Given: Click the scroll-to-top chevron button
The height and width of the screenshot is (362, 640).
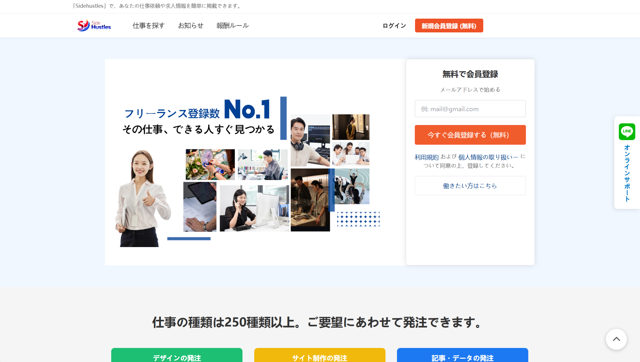Looking at the screenshot, I should (616, 339).
